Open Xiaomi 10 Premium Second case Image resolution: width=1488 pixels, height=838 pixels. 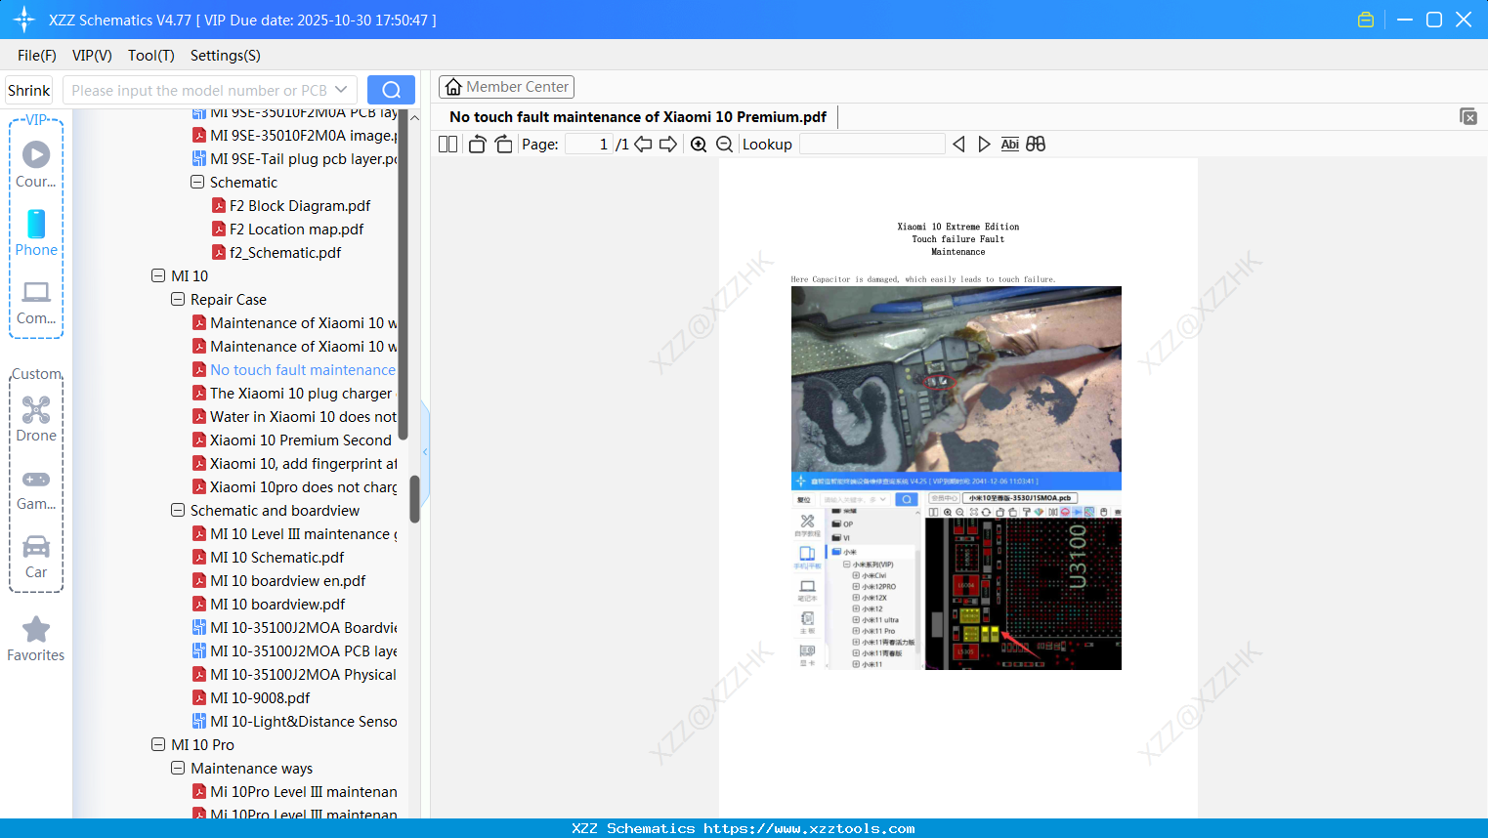292,440
